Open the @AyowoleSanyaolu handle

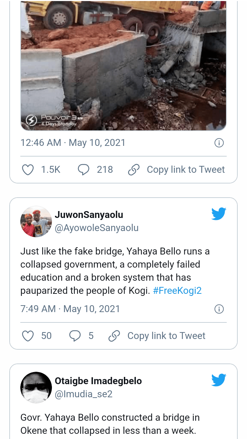[x=96, y=228]
